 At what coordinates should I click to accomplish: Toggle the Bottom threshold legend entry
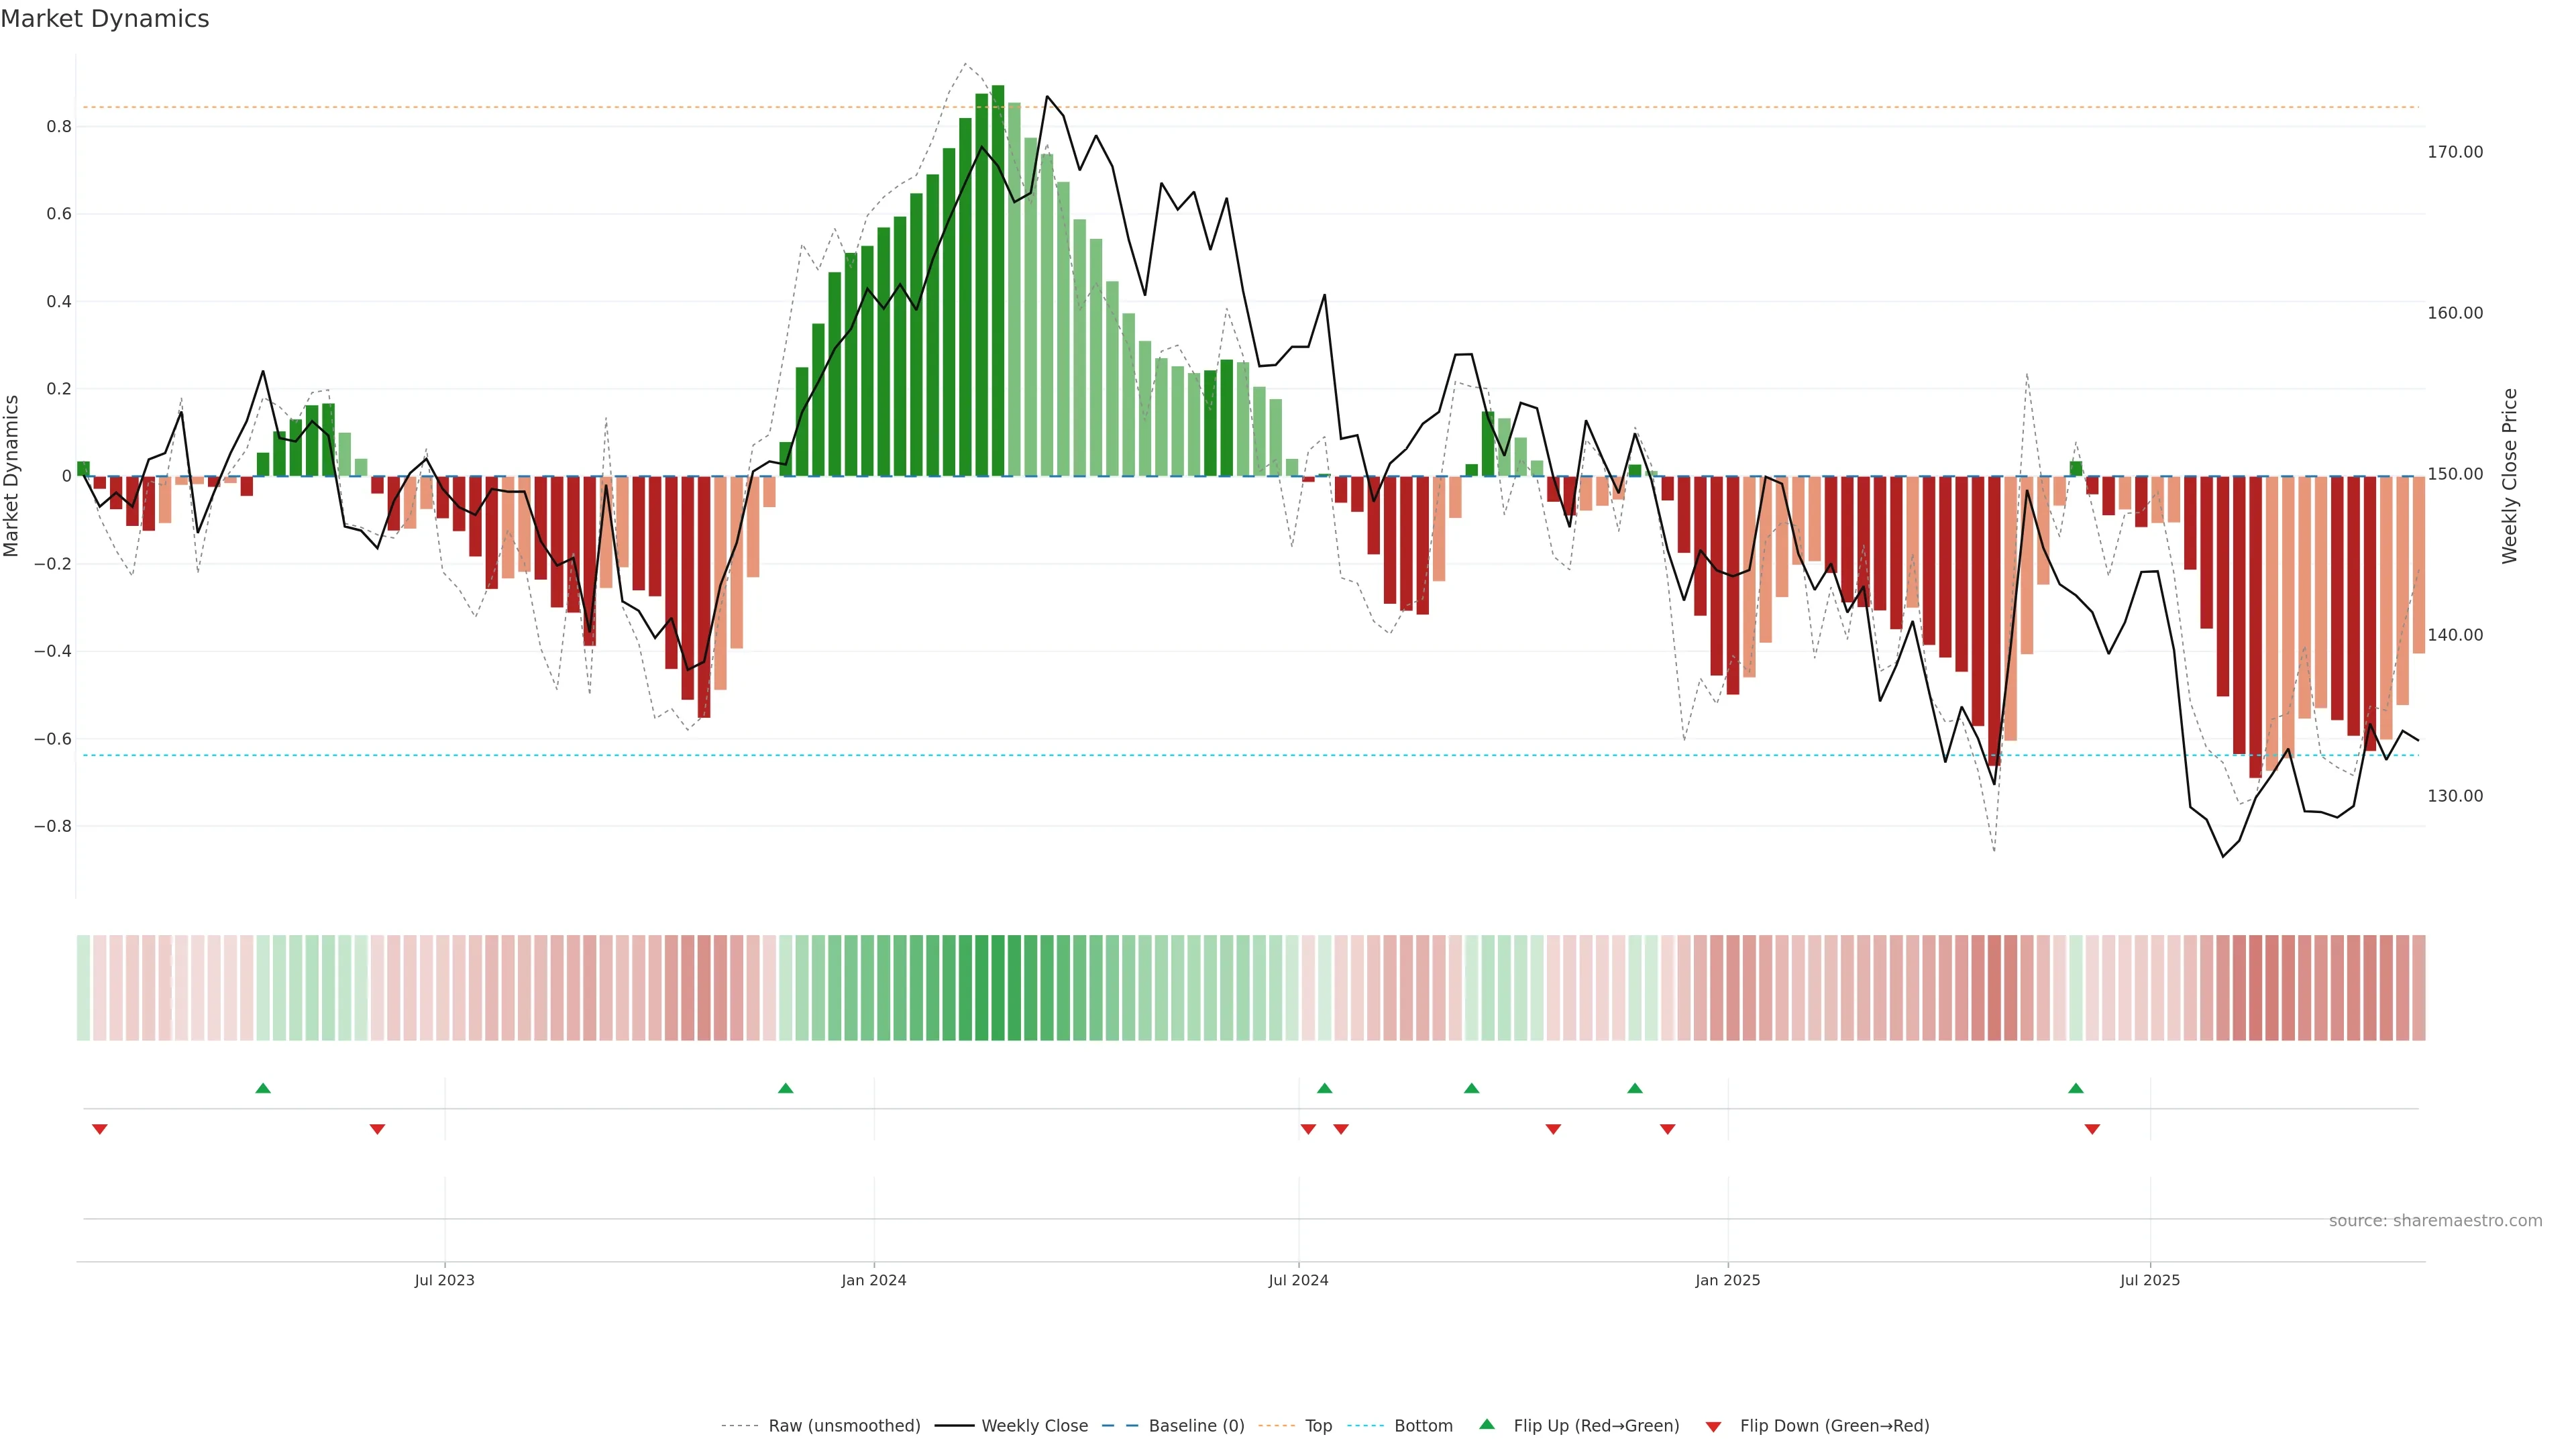(1423, 1426)
